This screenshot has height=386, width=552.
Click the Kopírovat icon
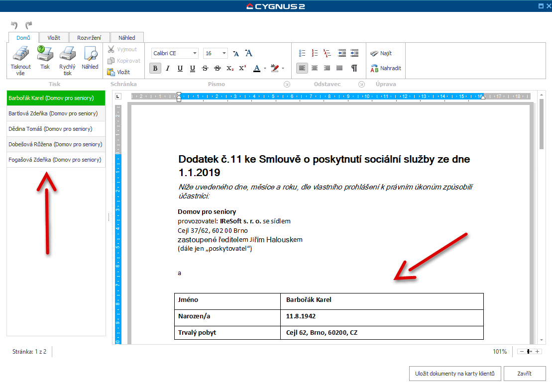(x=111, y=61)
